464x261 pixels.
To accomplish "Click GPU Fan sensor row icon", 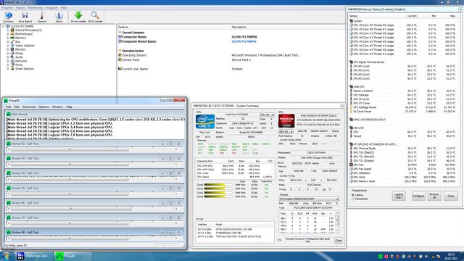I will (x=351, y=165).
